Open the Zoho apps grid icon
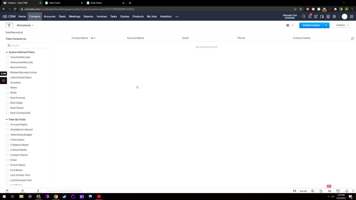 [352, 16]
